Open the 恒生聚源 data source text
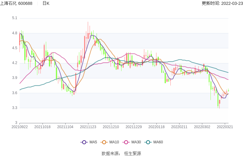The width and height of the screenshot is (243, 157). pos(132,154)
